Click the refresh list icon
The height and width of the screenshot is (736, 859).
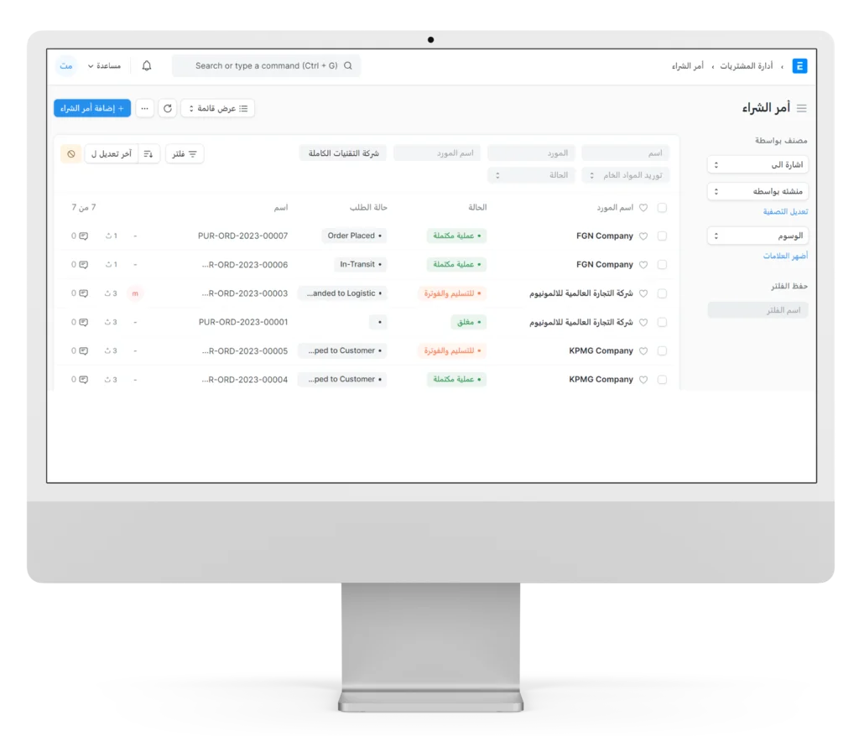point(168,108)
